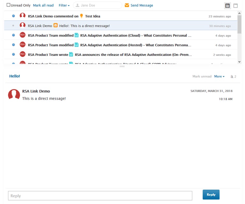
Task: Click the inbox list scrollbar thumb
Action: click(x=239, y=24)
